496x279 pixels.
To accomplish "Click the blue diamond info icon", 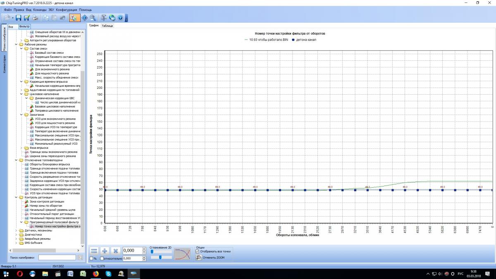I will 84,18.
